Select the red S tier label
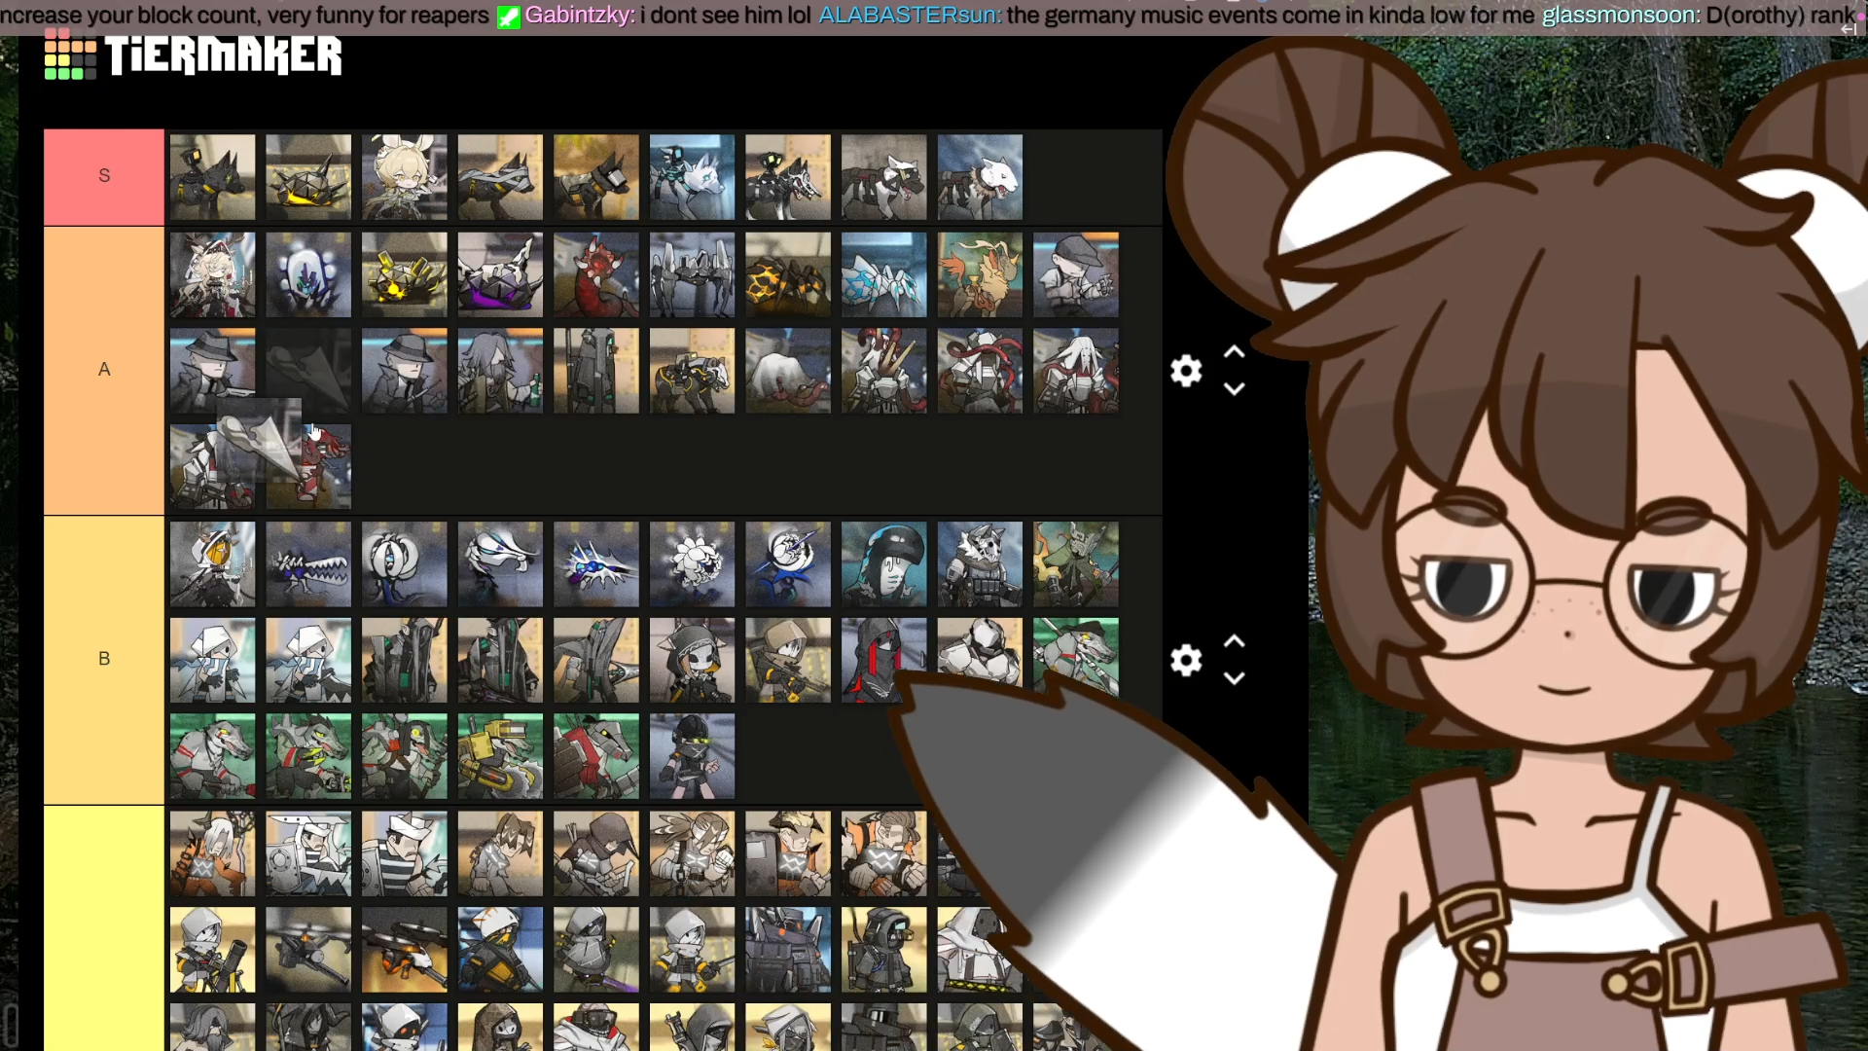 [x=104, y=176]
